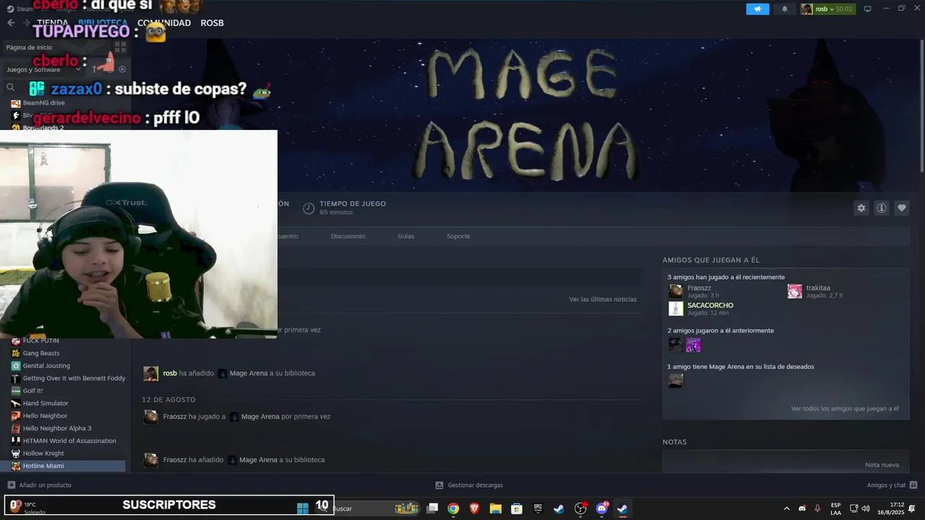Open the Soporte tab
Screen dimensions: 925x520
tap(458, 236)
